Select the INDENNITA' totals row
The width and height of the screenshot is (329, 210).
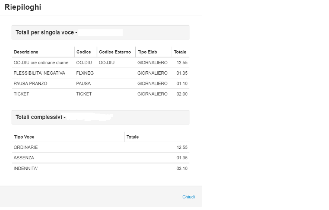point(26,168)
